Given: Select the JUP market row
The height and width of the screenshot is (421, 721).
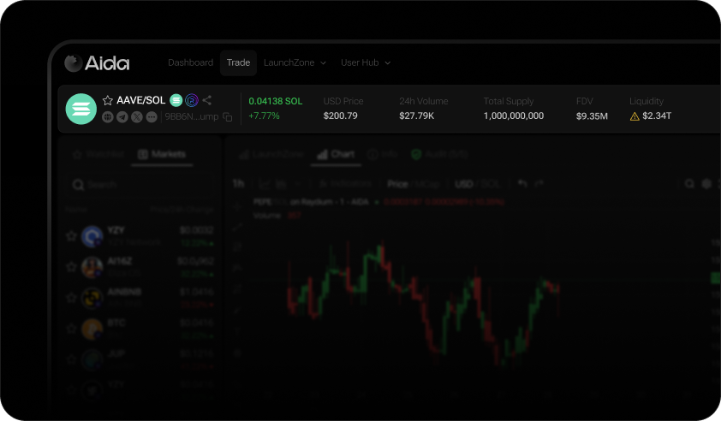Looking at the screenshot, I should (x=140, y=359).
